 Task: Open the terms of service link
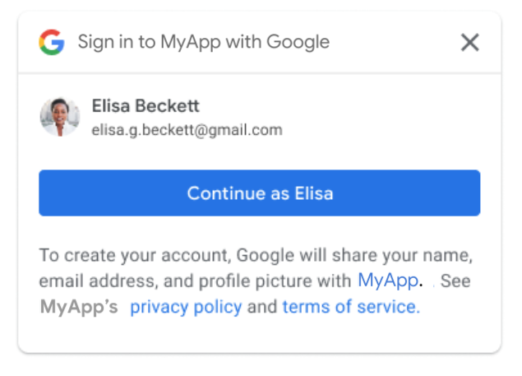[351, 307]
